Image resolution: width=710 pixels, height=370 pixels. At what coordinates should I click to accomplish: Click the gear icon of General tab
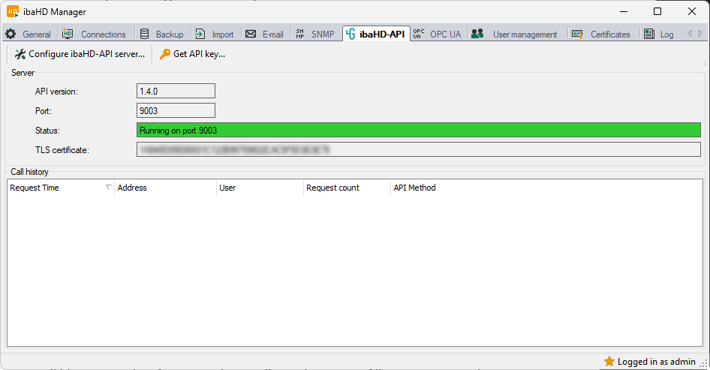(11, 34)
